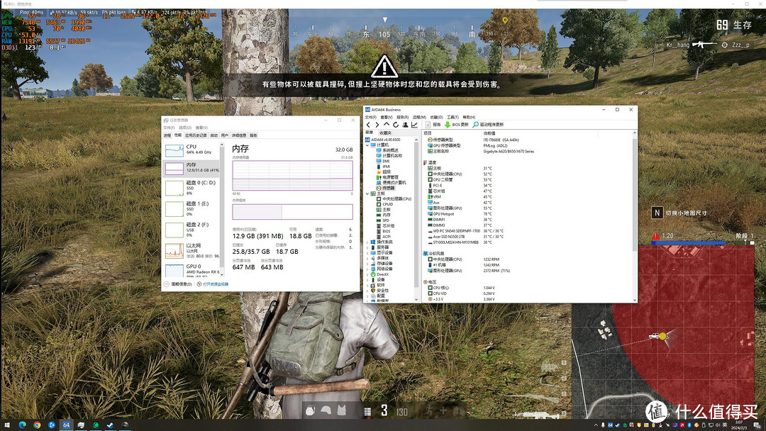
Task: Click the BIOS 更新 green arrow button
Action: tap(456, 125)
